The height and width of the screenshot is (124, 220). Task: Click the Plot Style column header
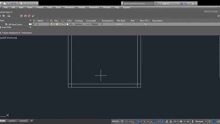tap(121, 21)
